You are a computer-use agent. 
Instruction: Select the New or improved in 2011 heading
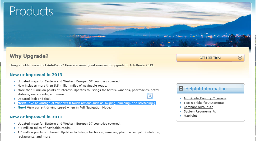coord(36,117)
